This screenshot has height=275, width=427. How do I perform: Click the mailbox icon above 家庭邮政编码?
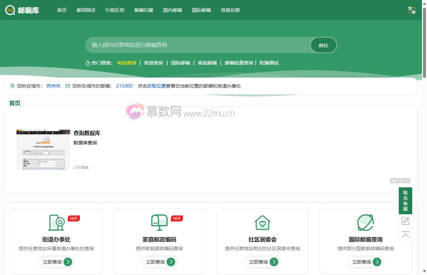pos(159,223)
